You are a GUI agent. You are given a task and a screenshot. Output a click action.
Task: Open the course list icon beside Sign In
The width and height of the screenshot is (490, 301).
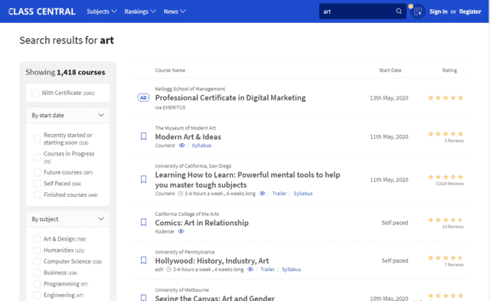(417, 11)
